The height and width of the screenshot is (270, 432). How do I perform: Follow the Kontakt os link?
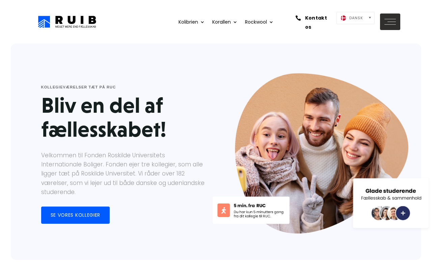tap(316, 22)
